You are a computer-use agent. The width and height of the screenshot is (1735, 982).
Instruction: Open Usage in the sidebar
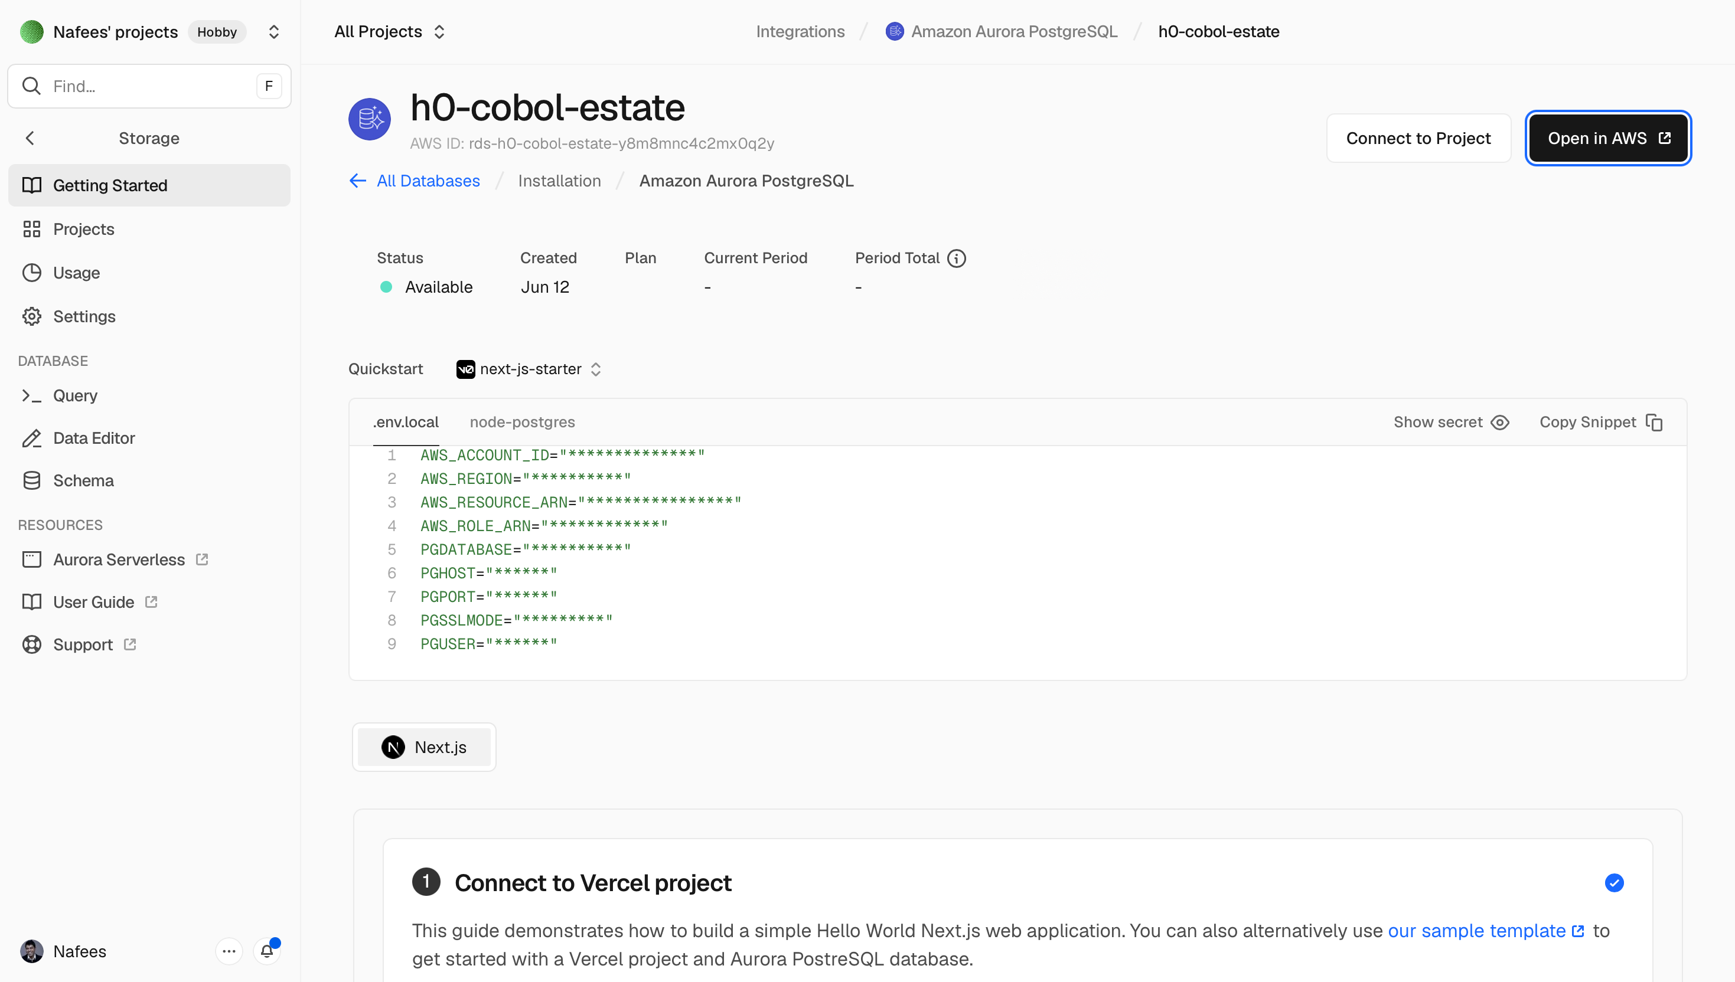pos(149,273)
